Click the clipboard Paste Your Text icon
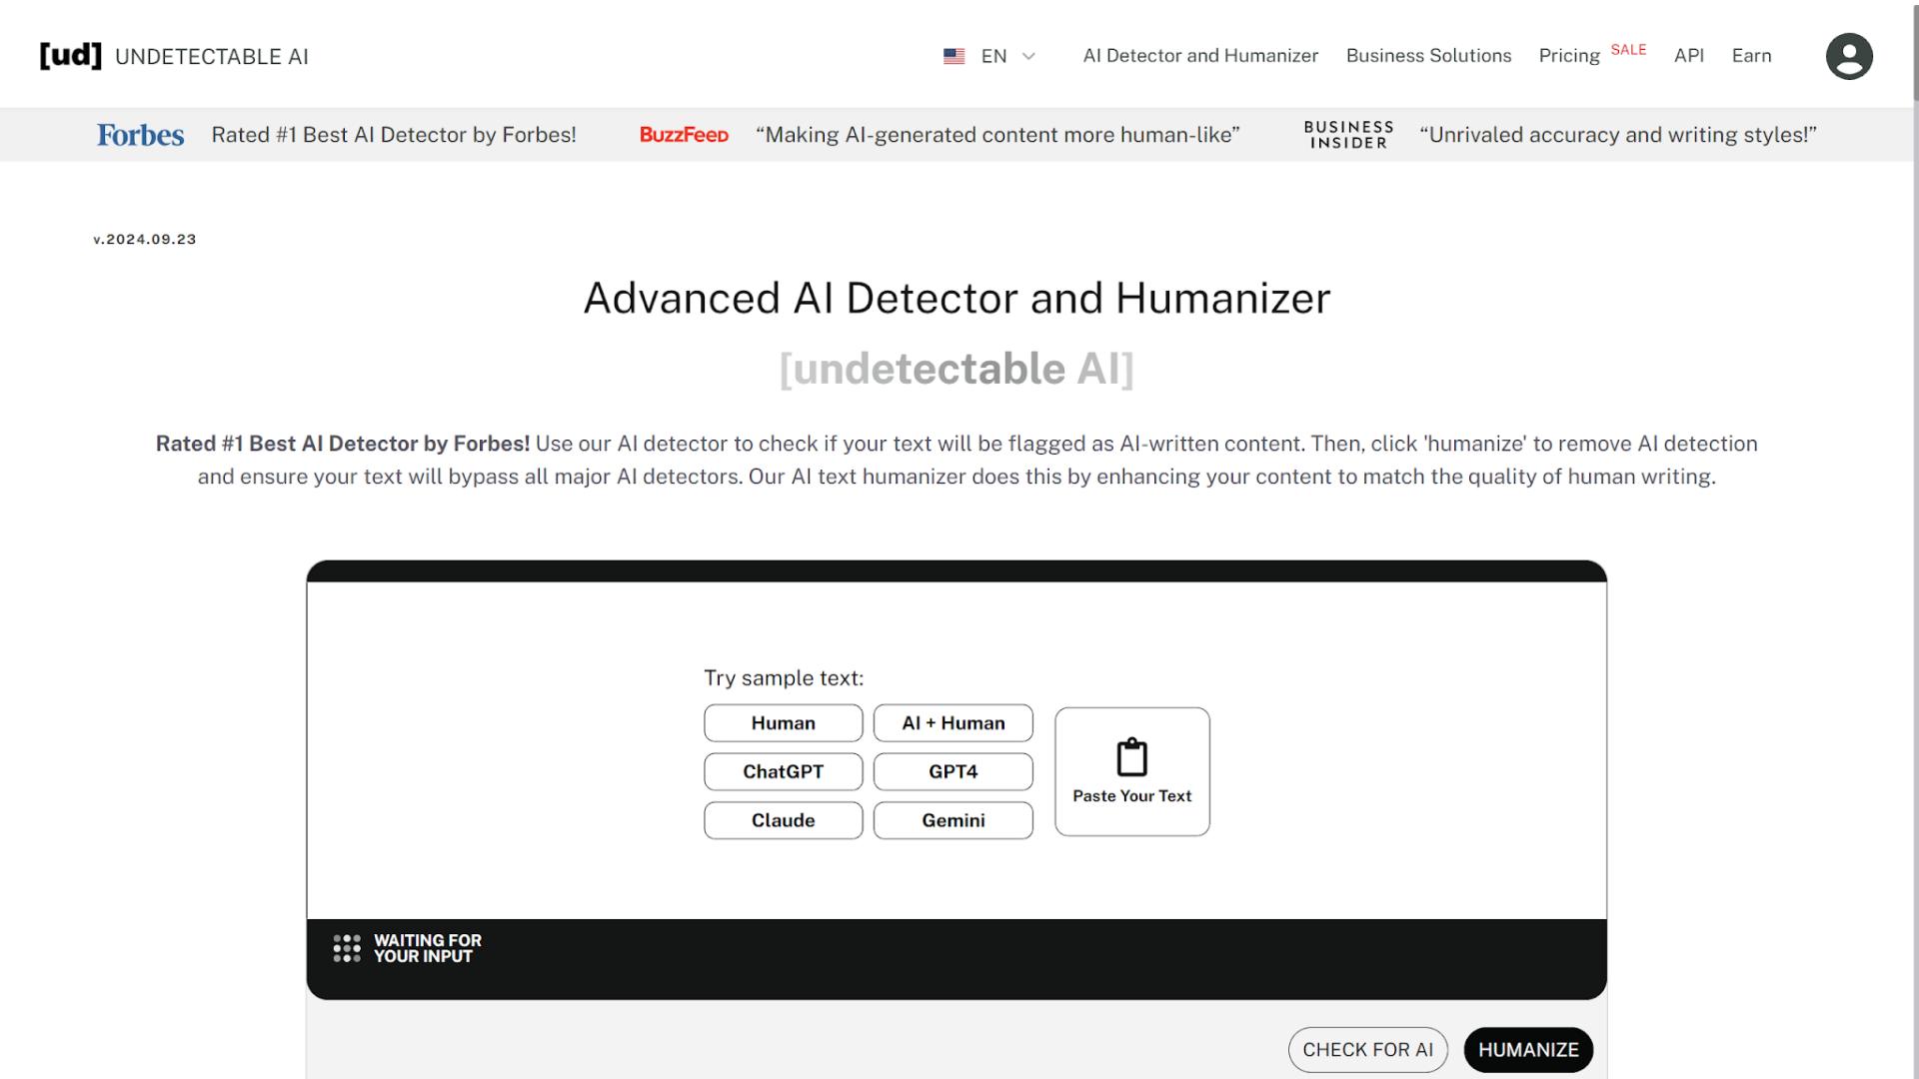 click(1131, 757)
